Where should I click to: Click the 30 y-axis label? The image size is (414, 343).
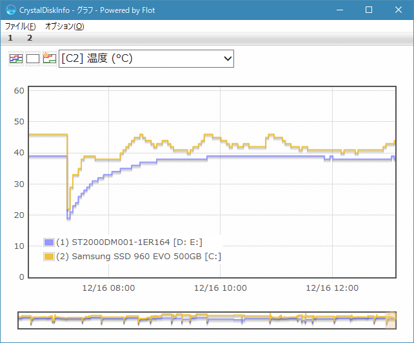(x=19, y=184)
